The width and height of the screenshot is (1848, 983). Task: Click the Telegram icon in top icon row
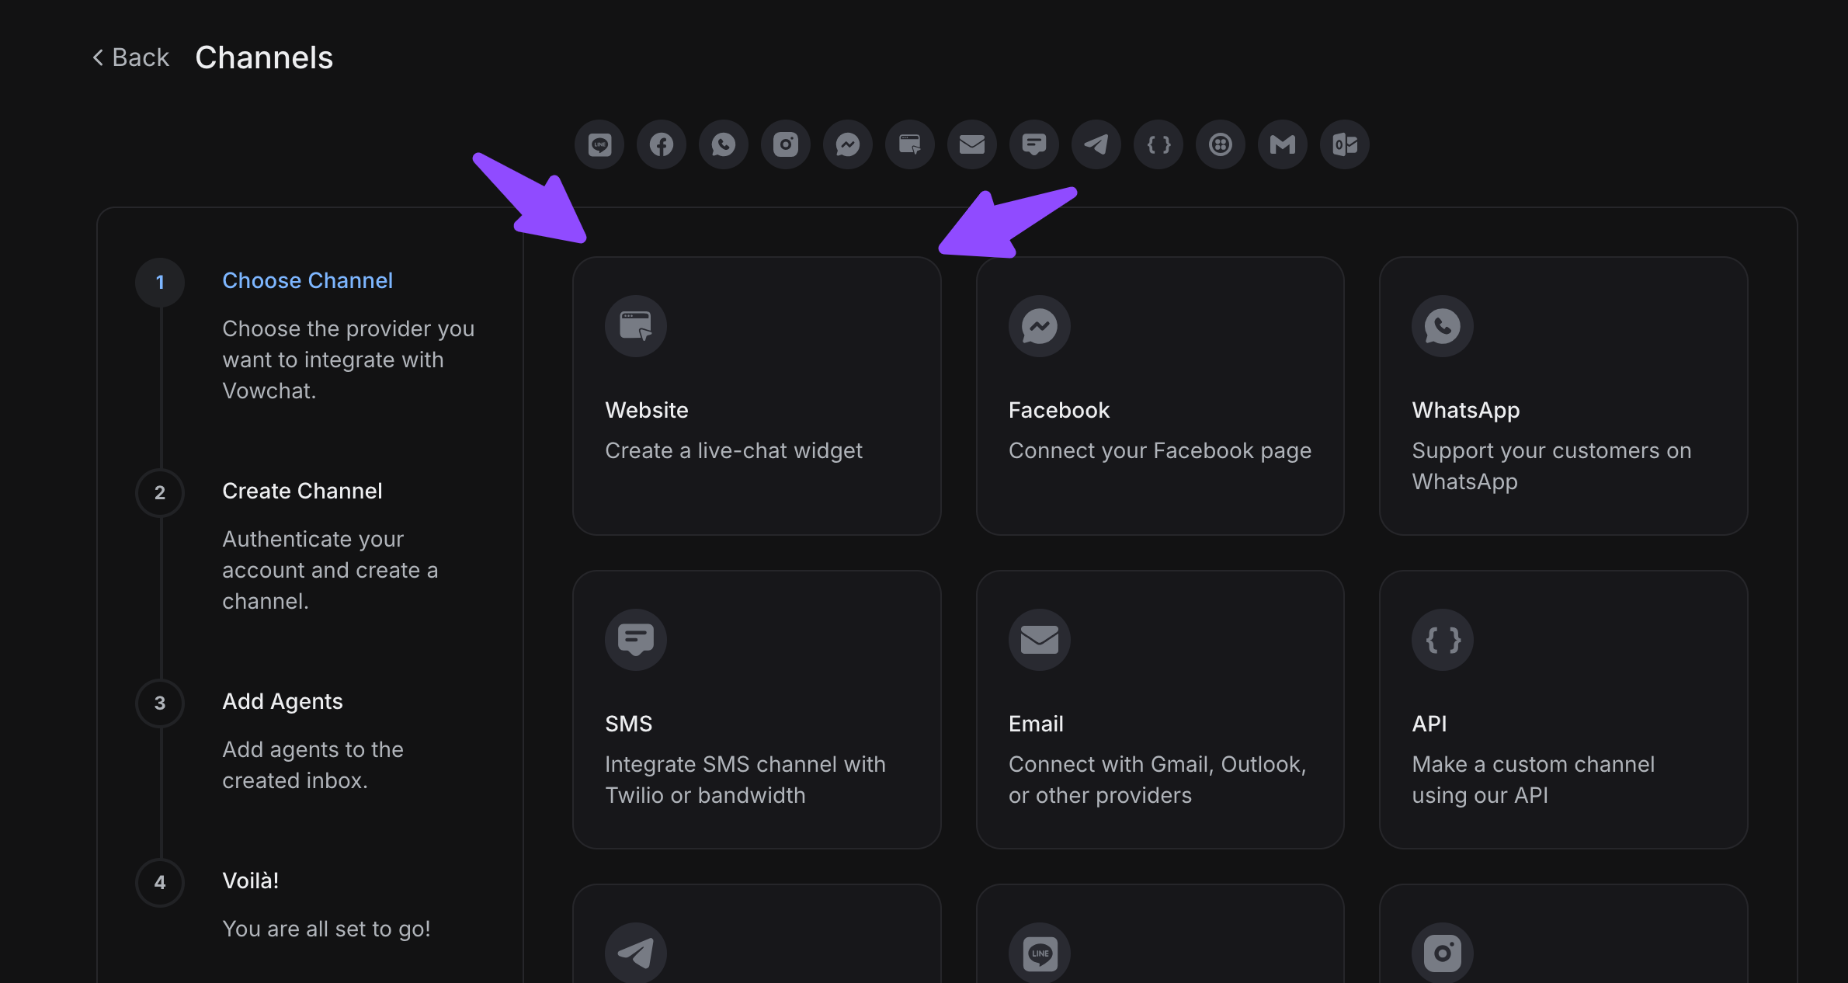[x=1096, y=144]
